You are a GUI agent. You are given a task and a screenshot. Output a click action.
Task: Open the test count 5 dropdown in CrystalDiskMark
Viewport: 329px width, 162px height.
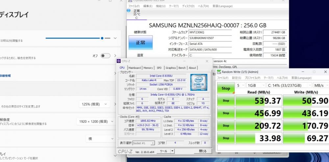coord(240,85)
